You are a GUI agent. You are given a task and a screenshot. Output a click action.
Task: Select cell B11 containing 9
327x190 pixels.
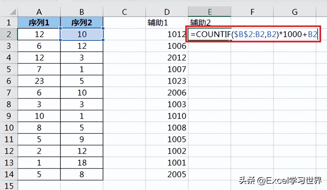click(x=82, y=139)
